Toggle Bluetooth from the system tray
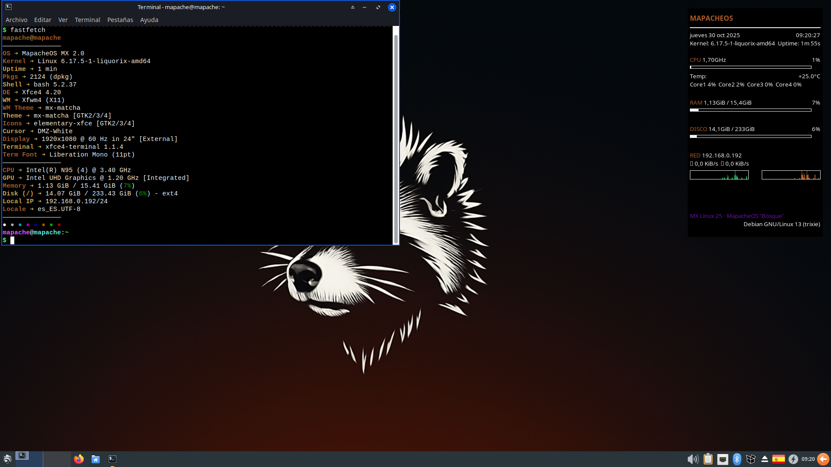 (737, 459)
